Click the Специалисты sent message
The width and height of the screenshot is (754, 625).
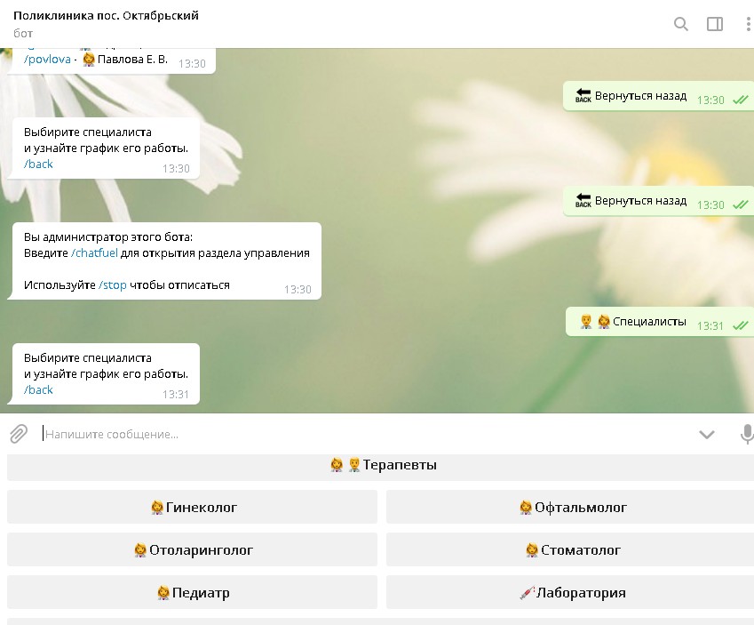click(x=659, y=322)
